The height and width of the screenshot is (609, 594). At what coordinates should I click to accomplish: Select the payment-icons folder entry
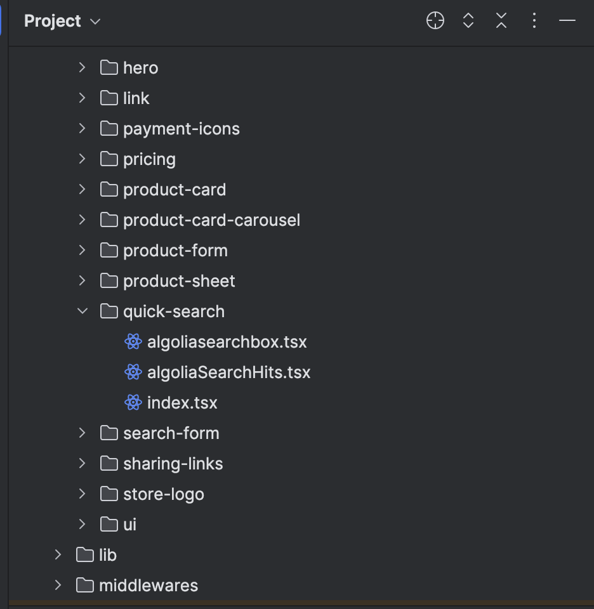(x=181, y=128)
